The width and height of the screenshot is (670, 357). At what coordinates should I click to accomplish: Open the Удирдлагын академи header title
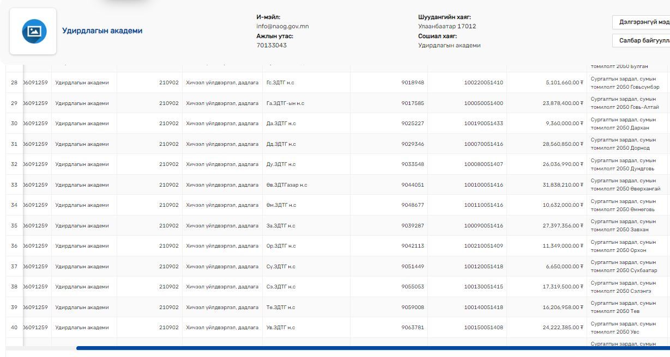pyautogui.click(x=102, y=31)
